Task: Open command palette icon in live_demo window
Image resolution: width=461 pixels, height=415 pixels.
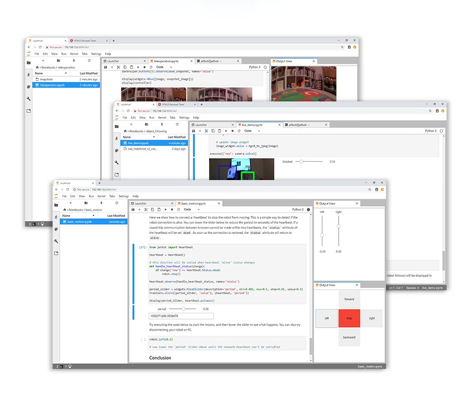Action: 117,150
